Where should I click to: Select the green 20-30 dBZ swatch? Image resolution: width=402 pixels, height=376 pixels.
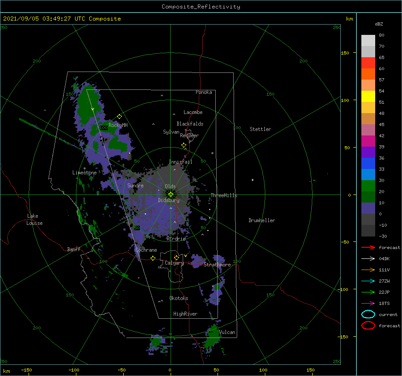click(368, 186)
